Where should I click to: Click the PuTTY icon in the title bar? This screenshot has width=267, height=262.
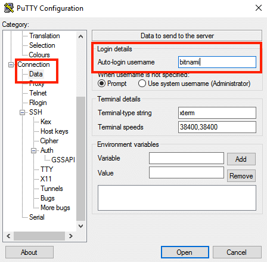[9, 8]
